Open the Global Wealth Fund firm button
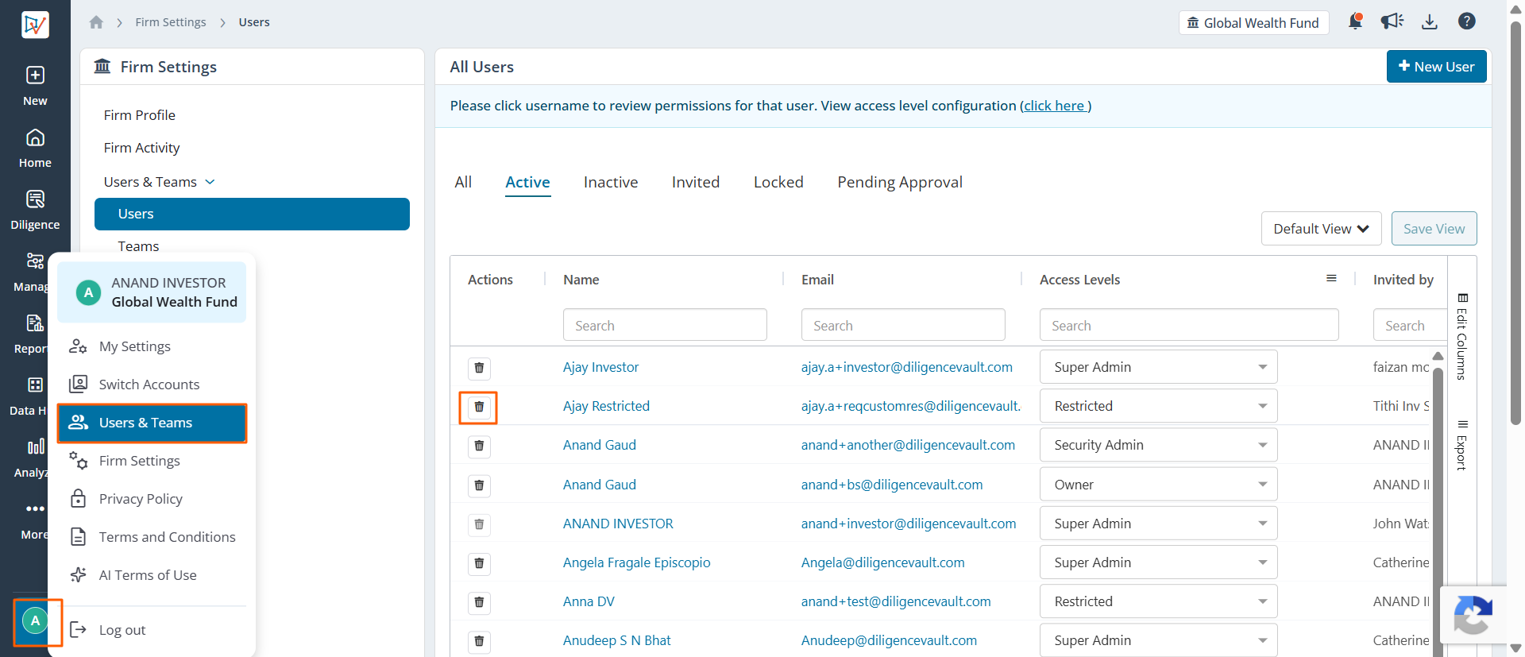The width and height of the screenshot is (1525, 657). 1253,22
